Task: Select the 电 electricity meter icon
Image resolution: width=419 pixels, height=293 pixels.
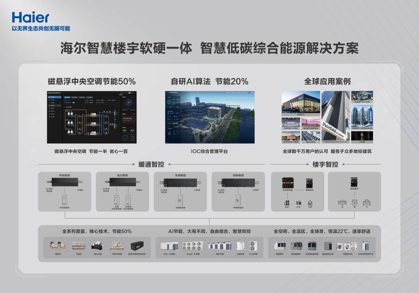Action: click(x=354, y=203)
